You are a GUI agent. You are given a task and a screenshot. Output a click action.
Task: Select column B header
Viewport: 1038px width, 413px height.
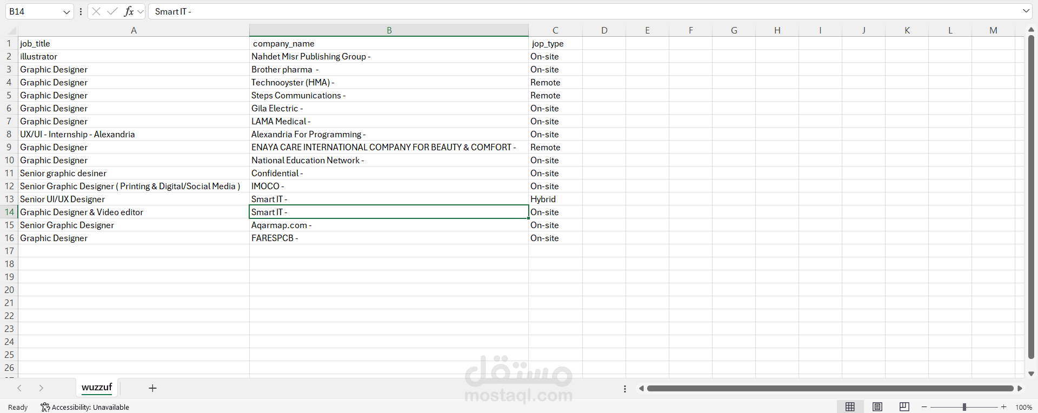(x=389, y=30)
